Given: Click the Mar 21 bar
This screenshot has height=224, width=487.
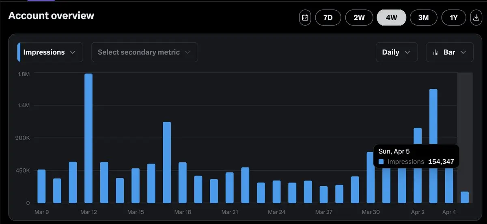Looking at the screenshot, I should click(230, 188).
